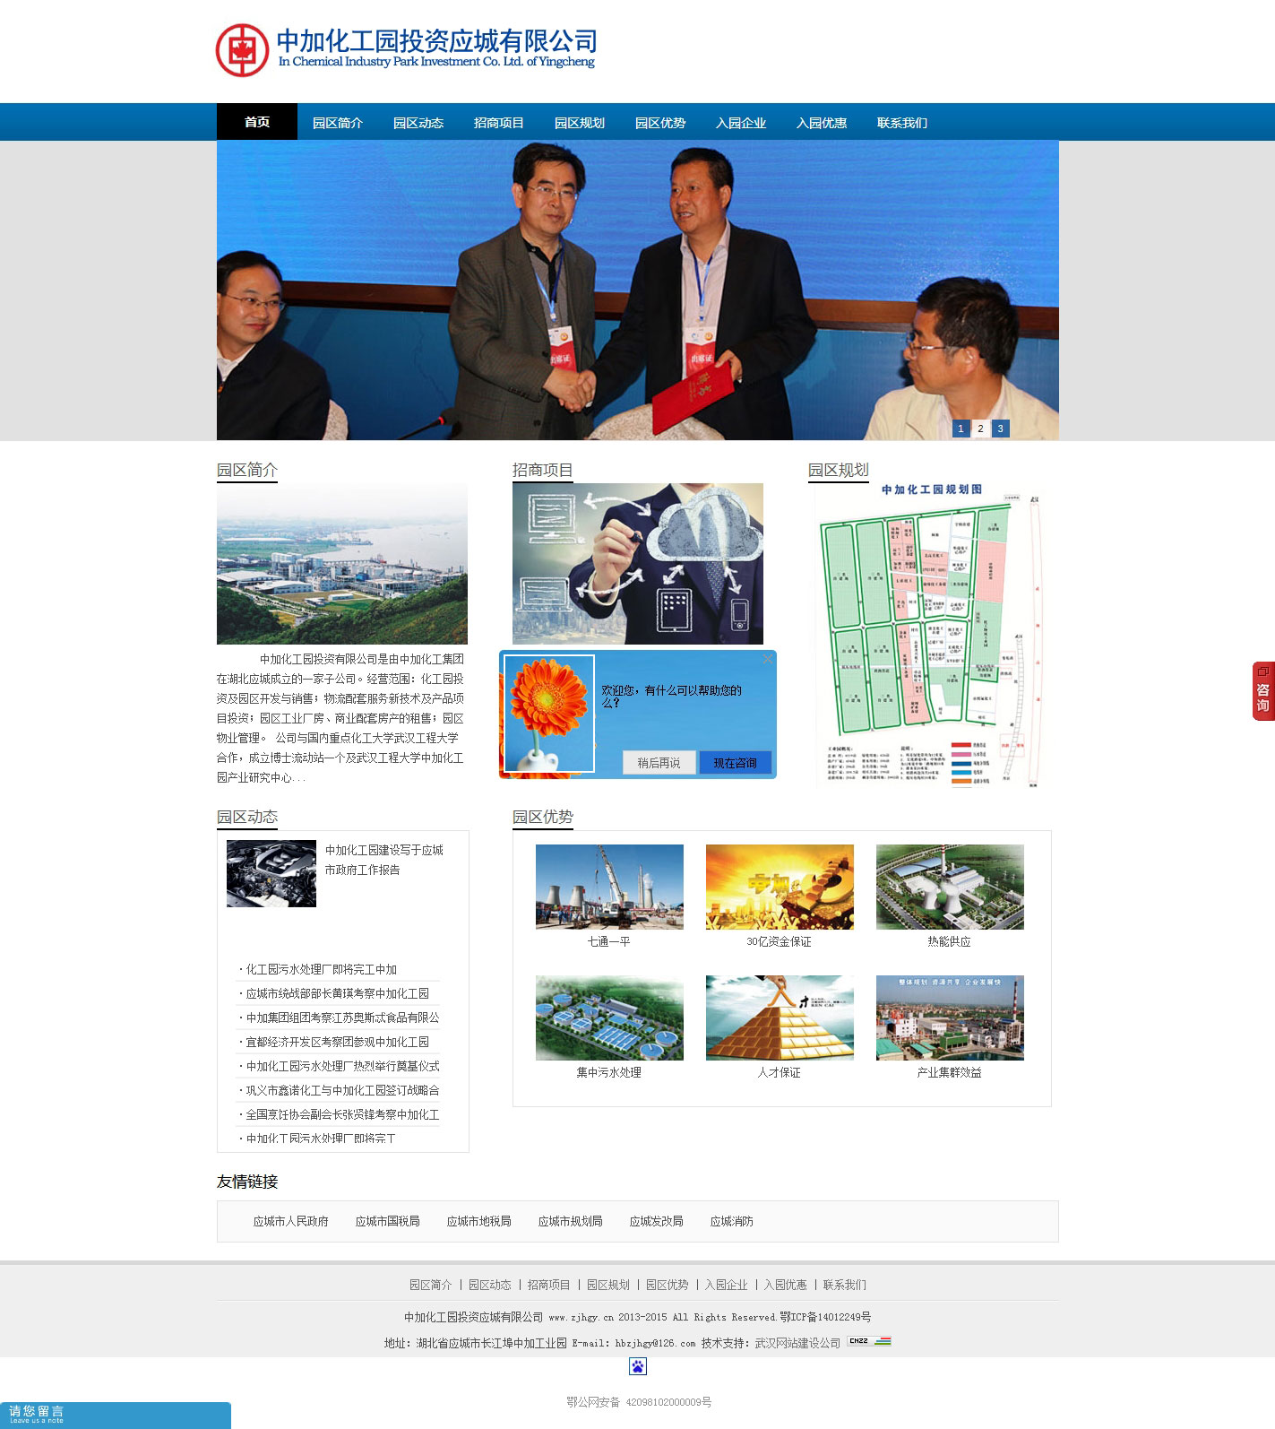The image size is (1275, 1429).
Task: Click footer link 园区简介
Action: point(431,1285)
